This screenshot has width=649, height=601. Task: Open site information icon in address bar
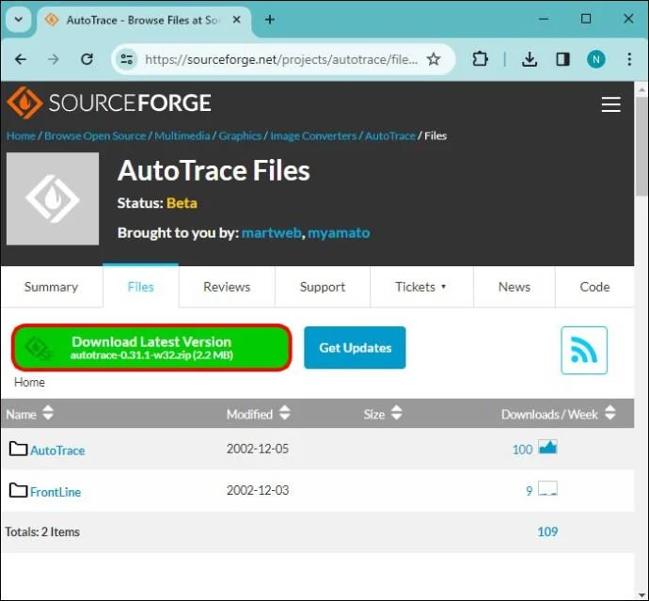127,59
